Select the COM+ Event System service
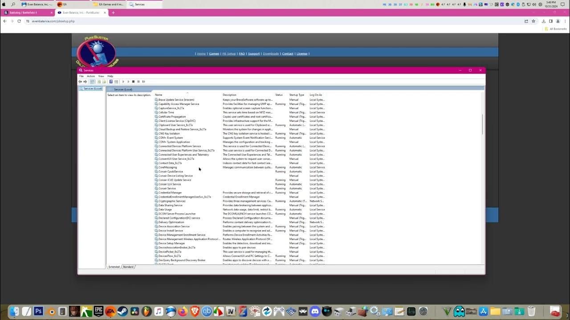Image resolution: width=570 pixels, height=320 pixels. [240, 138]
